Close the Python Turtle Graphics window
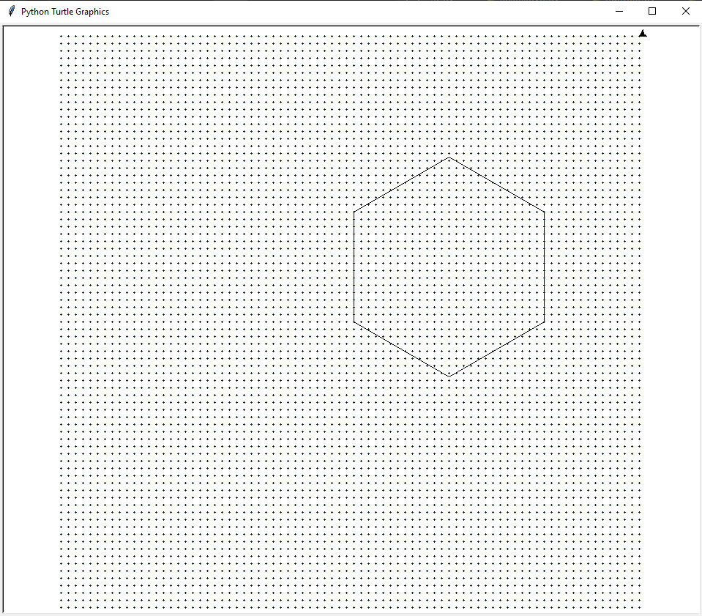Image resolution: width=702 pixels, height=616 pixels. [x=685, y=11]
